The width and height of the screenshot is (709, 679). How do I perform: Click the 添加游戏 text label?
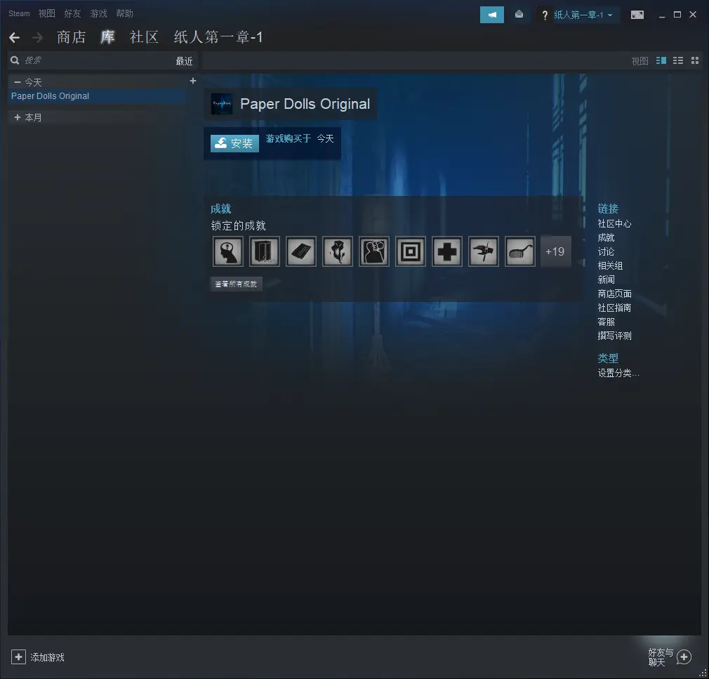48,657
